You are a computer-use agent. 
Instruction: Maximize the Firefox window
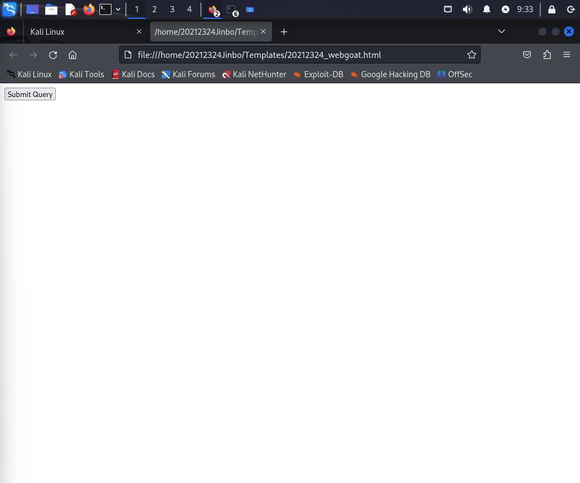click(556, 32)
